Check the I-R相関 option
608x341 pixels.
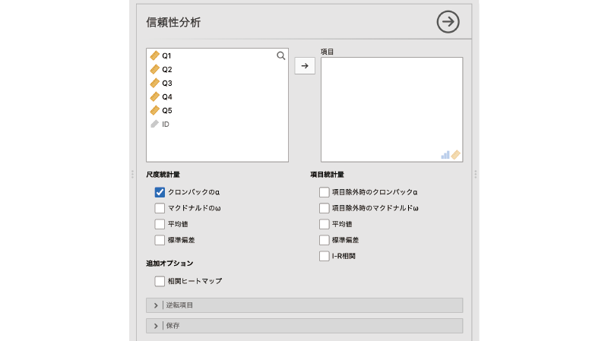click(x=325, y=256)
